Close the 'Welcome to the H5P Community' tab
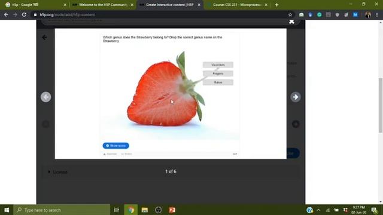The width and height of the screenshot is (383, 215). (x=132, y=5)
